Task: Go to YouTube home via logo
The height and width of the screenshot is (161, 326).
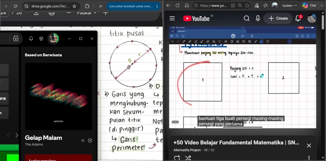Action: 196,18
